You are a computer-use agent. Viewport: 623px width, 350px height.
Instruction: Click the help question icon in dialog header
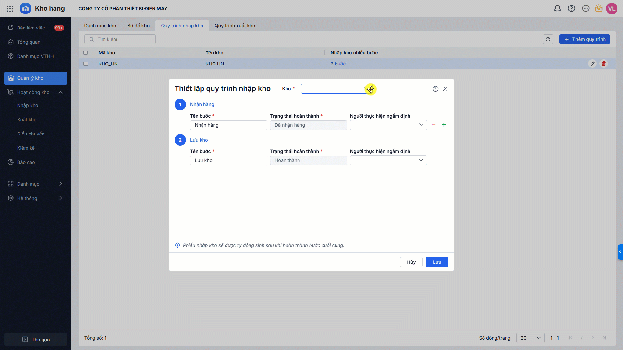coord(435,89)
